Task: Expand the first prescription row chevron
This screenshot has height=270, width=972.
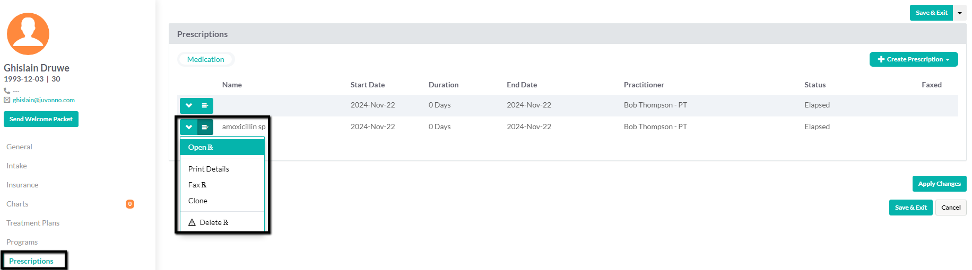Action: tap(188, 106)
